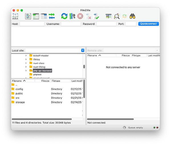Viewport: 171px width, 145px height.
Task: Zoom the window with green button
Action: coord(22,10)
